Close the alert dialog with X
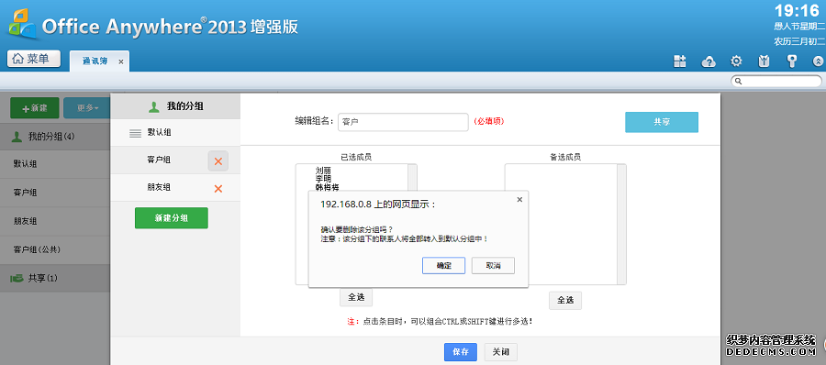 [x=519, y=200]
